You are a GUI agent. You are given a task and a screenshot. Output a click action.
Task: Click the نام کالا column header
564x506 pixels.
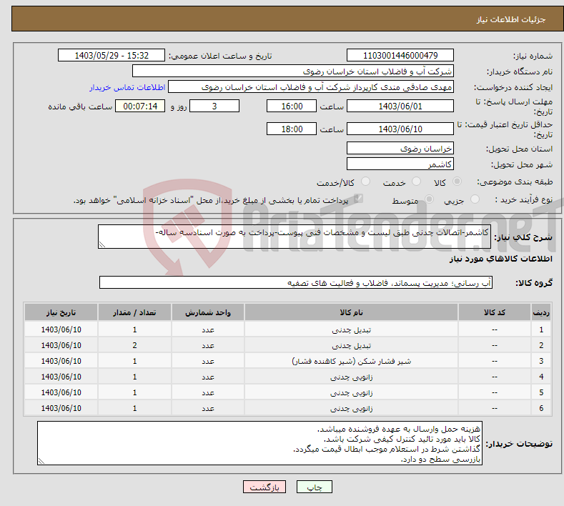352,312
